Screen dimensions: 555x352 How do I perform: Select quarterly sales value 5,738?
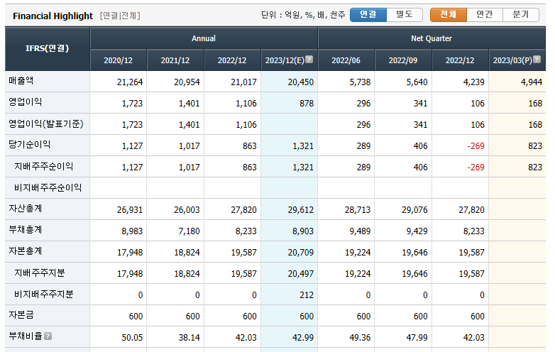point(360,82)
